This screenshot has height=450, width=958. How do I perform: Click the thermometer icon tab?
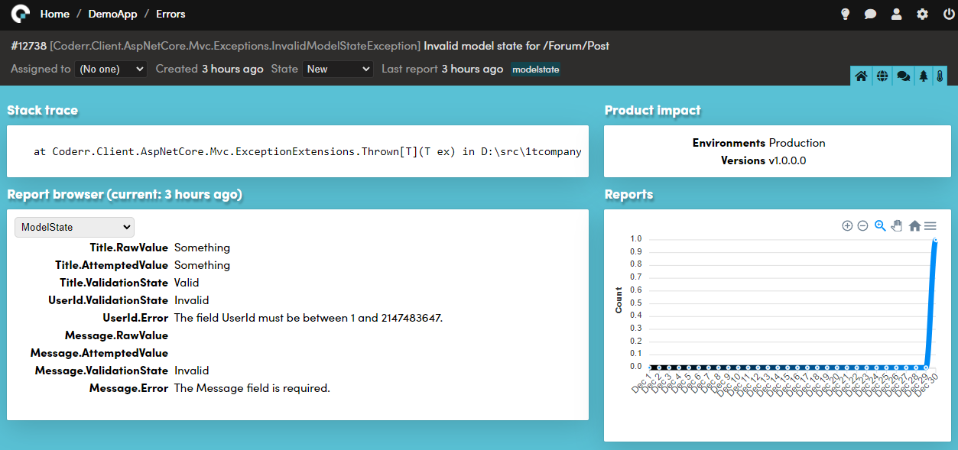point(940,76)
